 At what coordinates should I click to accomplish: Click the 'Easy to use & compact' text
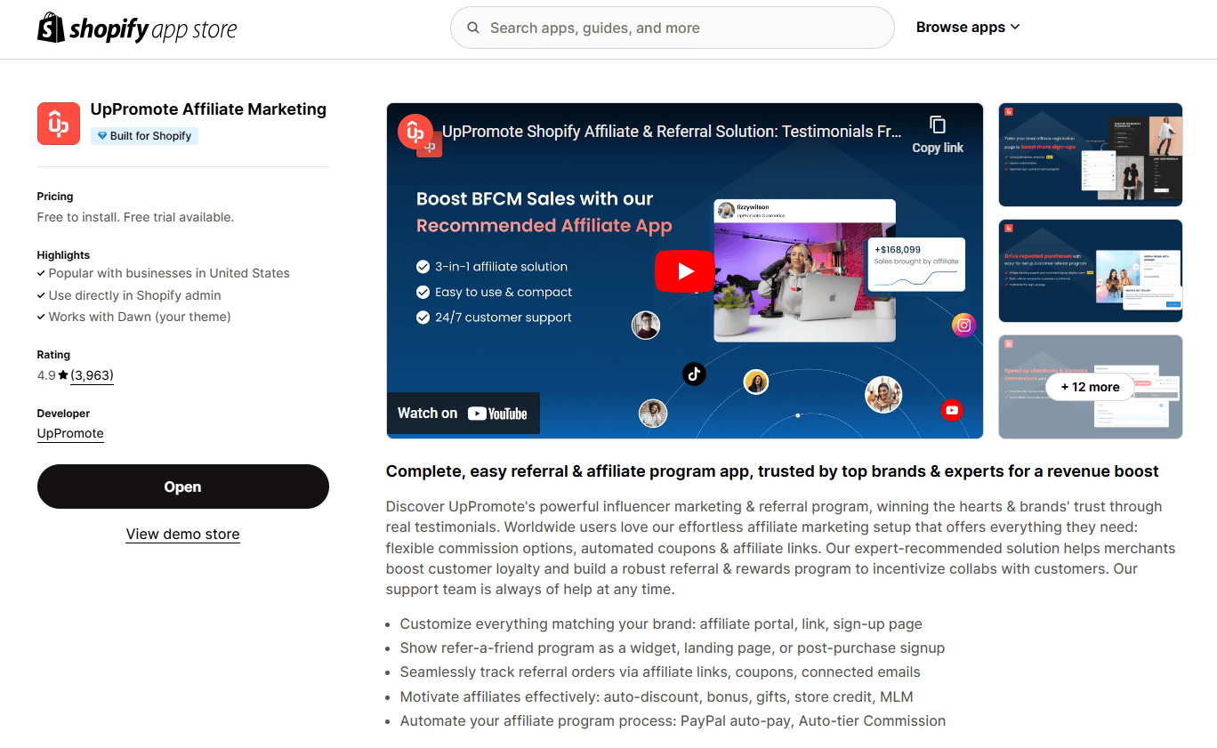(x=504, y=293)
